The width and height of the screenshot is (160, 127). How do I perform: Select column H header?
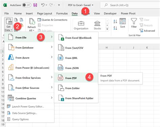click(x=107, y=47)
